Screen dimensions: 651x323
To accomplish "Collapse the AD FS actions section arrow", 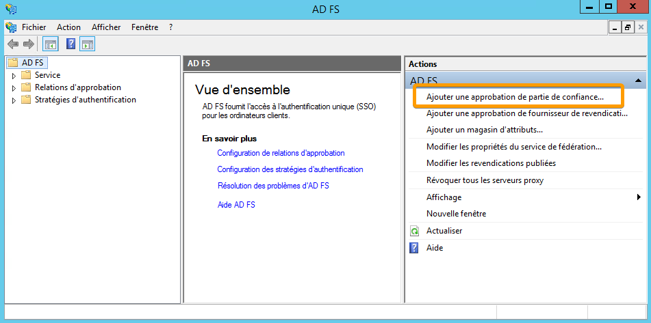I will coord(638,81).
